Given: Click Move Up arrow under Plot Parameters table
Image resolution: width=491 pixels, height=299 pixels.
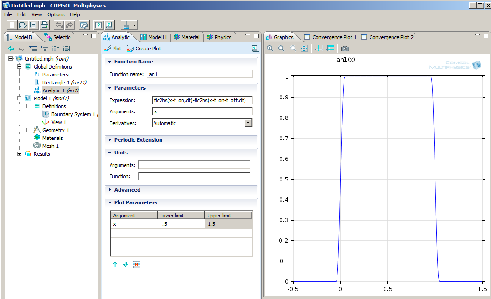Looking at the screenshot, I should tap(115, 264).
